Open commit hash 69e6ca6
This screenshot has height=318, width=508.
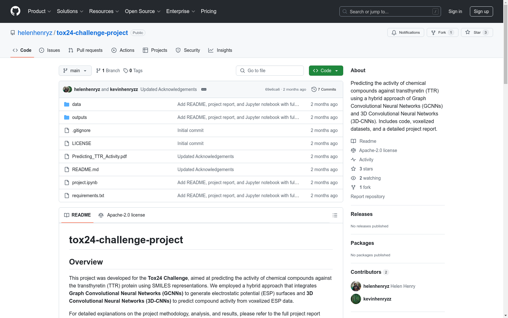[272, 89]
